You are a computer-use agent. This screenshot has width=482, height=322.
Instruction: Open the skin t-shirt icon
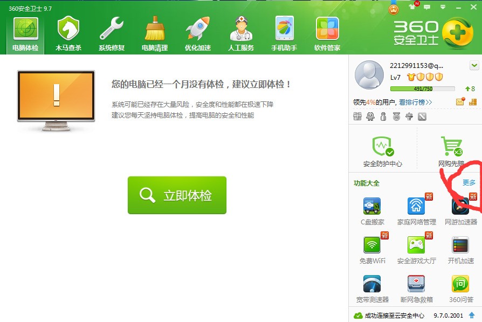[412, 7]
